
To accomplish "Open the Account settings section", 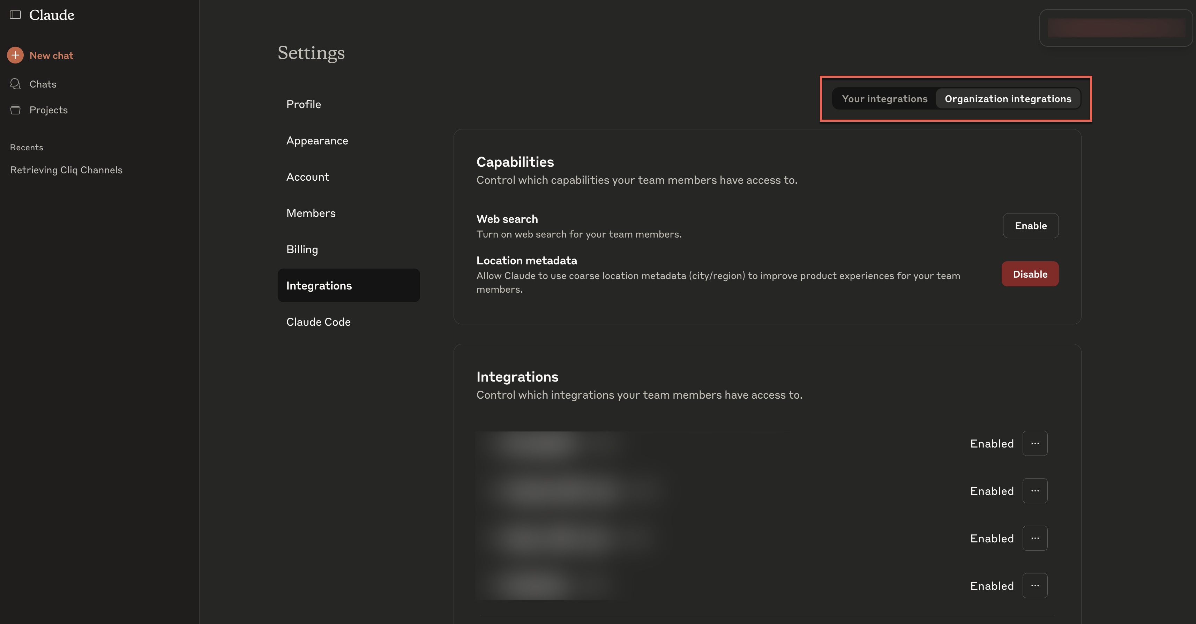I will [307, 177].
